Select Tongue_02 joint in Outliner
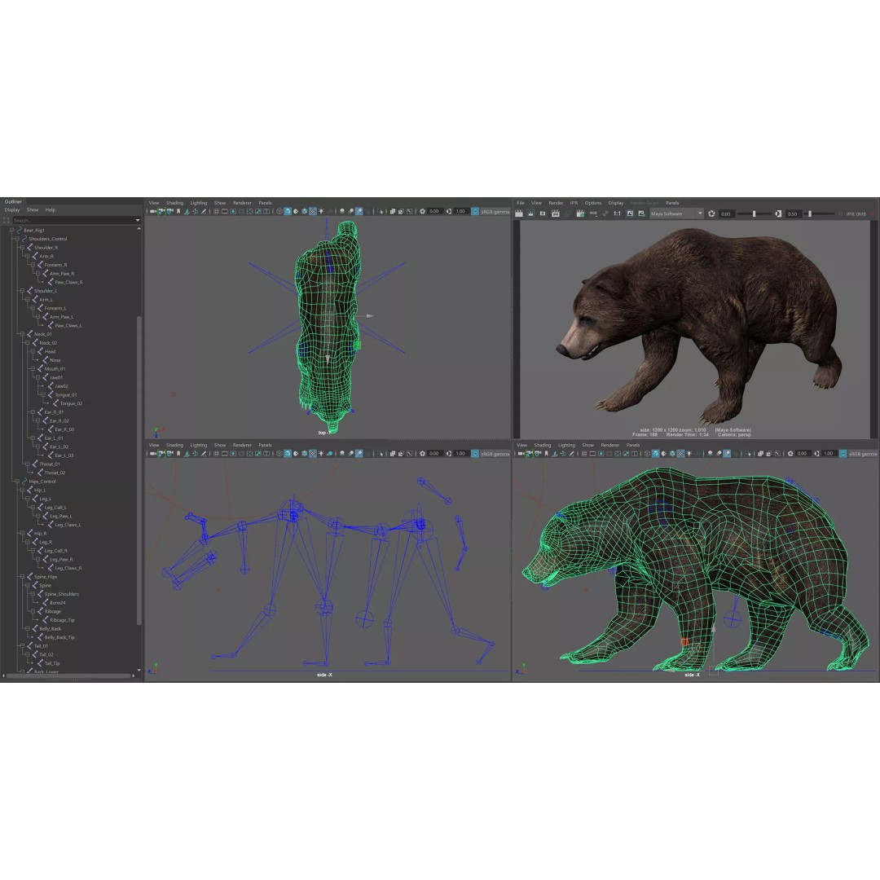The height and width of the screenshot is (880, 880). click(x=71, y=403)
